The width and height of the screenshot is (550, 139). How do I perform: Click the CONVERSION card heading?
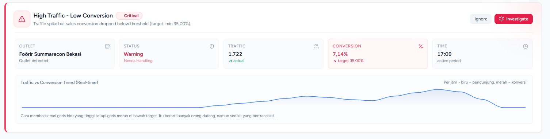click(x=347, y=46)
